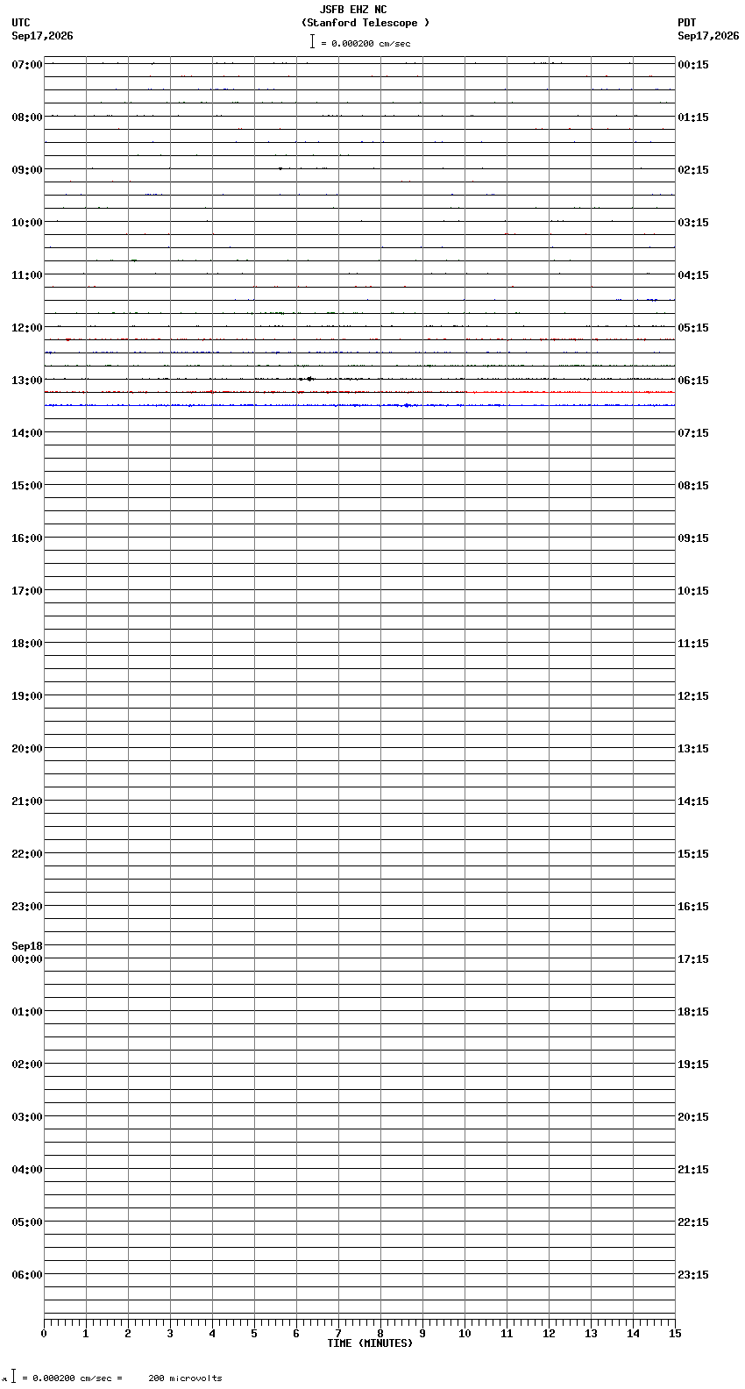The width and height of the screenshot is (745, 1389).
Task: Click the '05:15' PDT time label
Action: click(693, 328)
